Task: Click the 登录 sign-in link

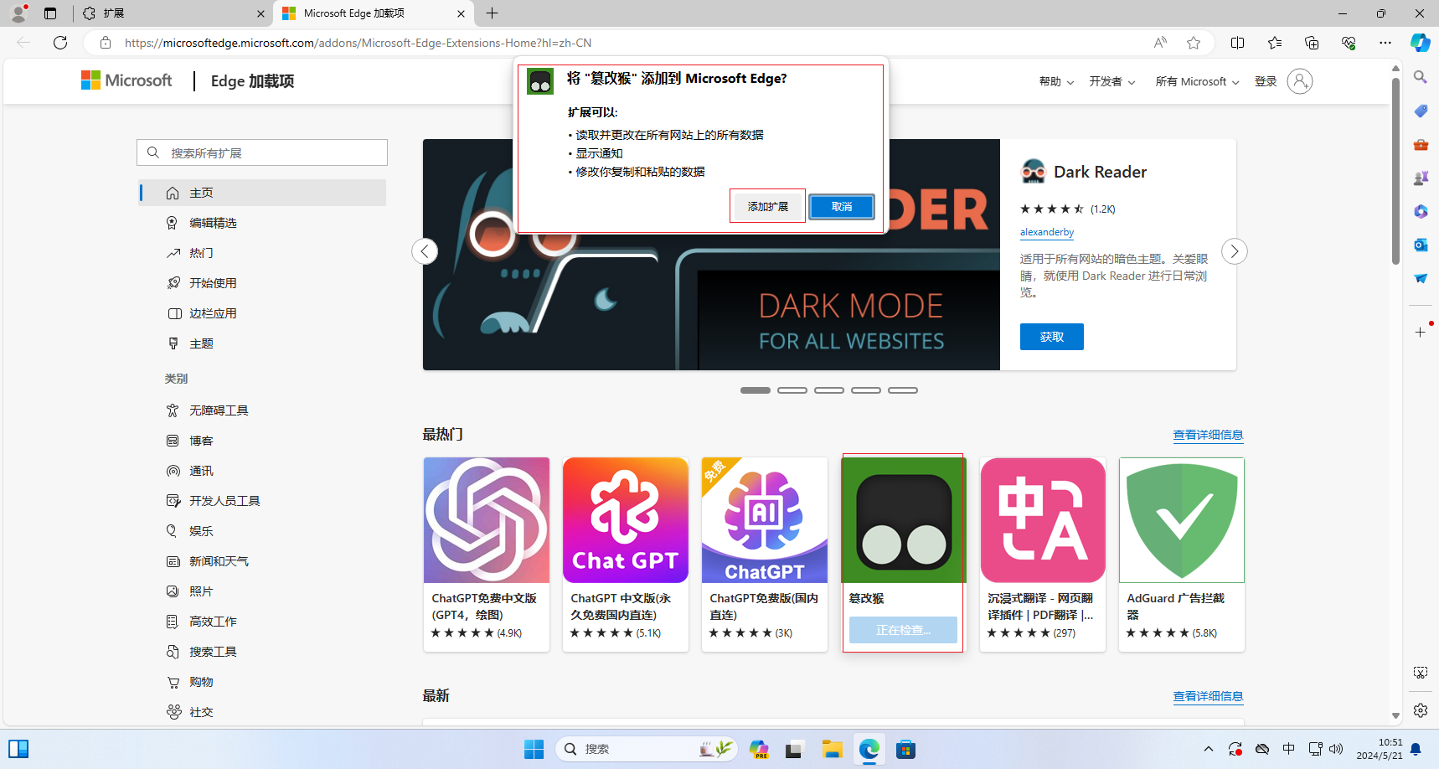Action: pos(1265,81)
